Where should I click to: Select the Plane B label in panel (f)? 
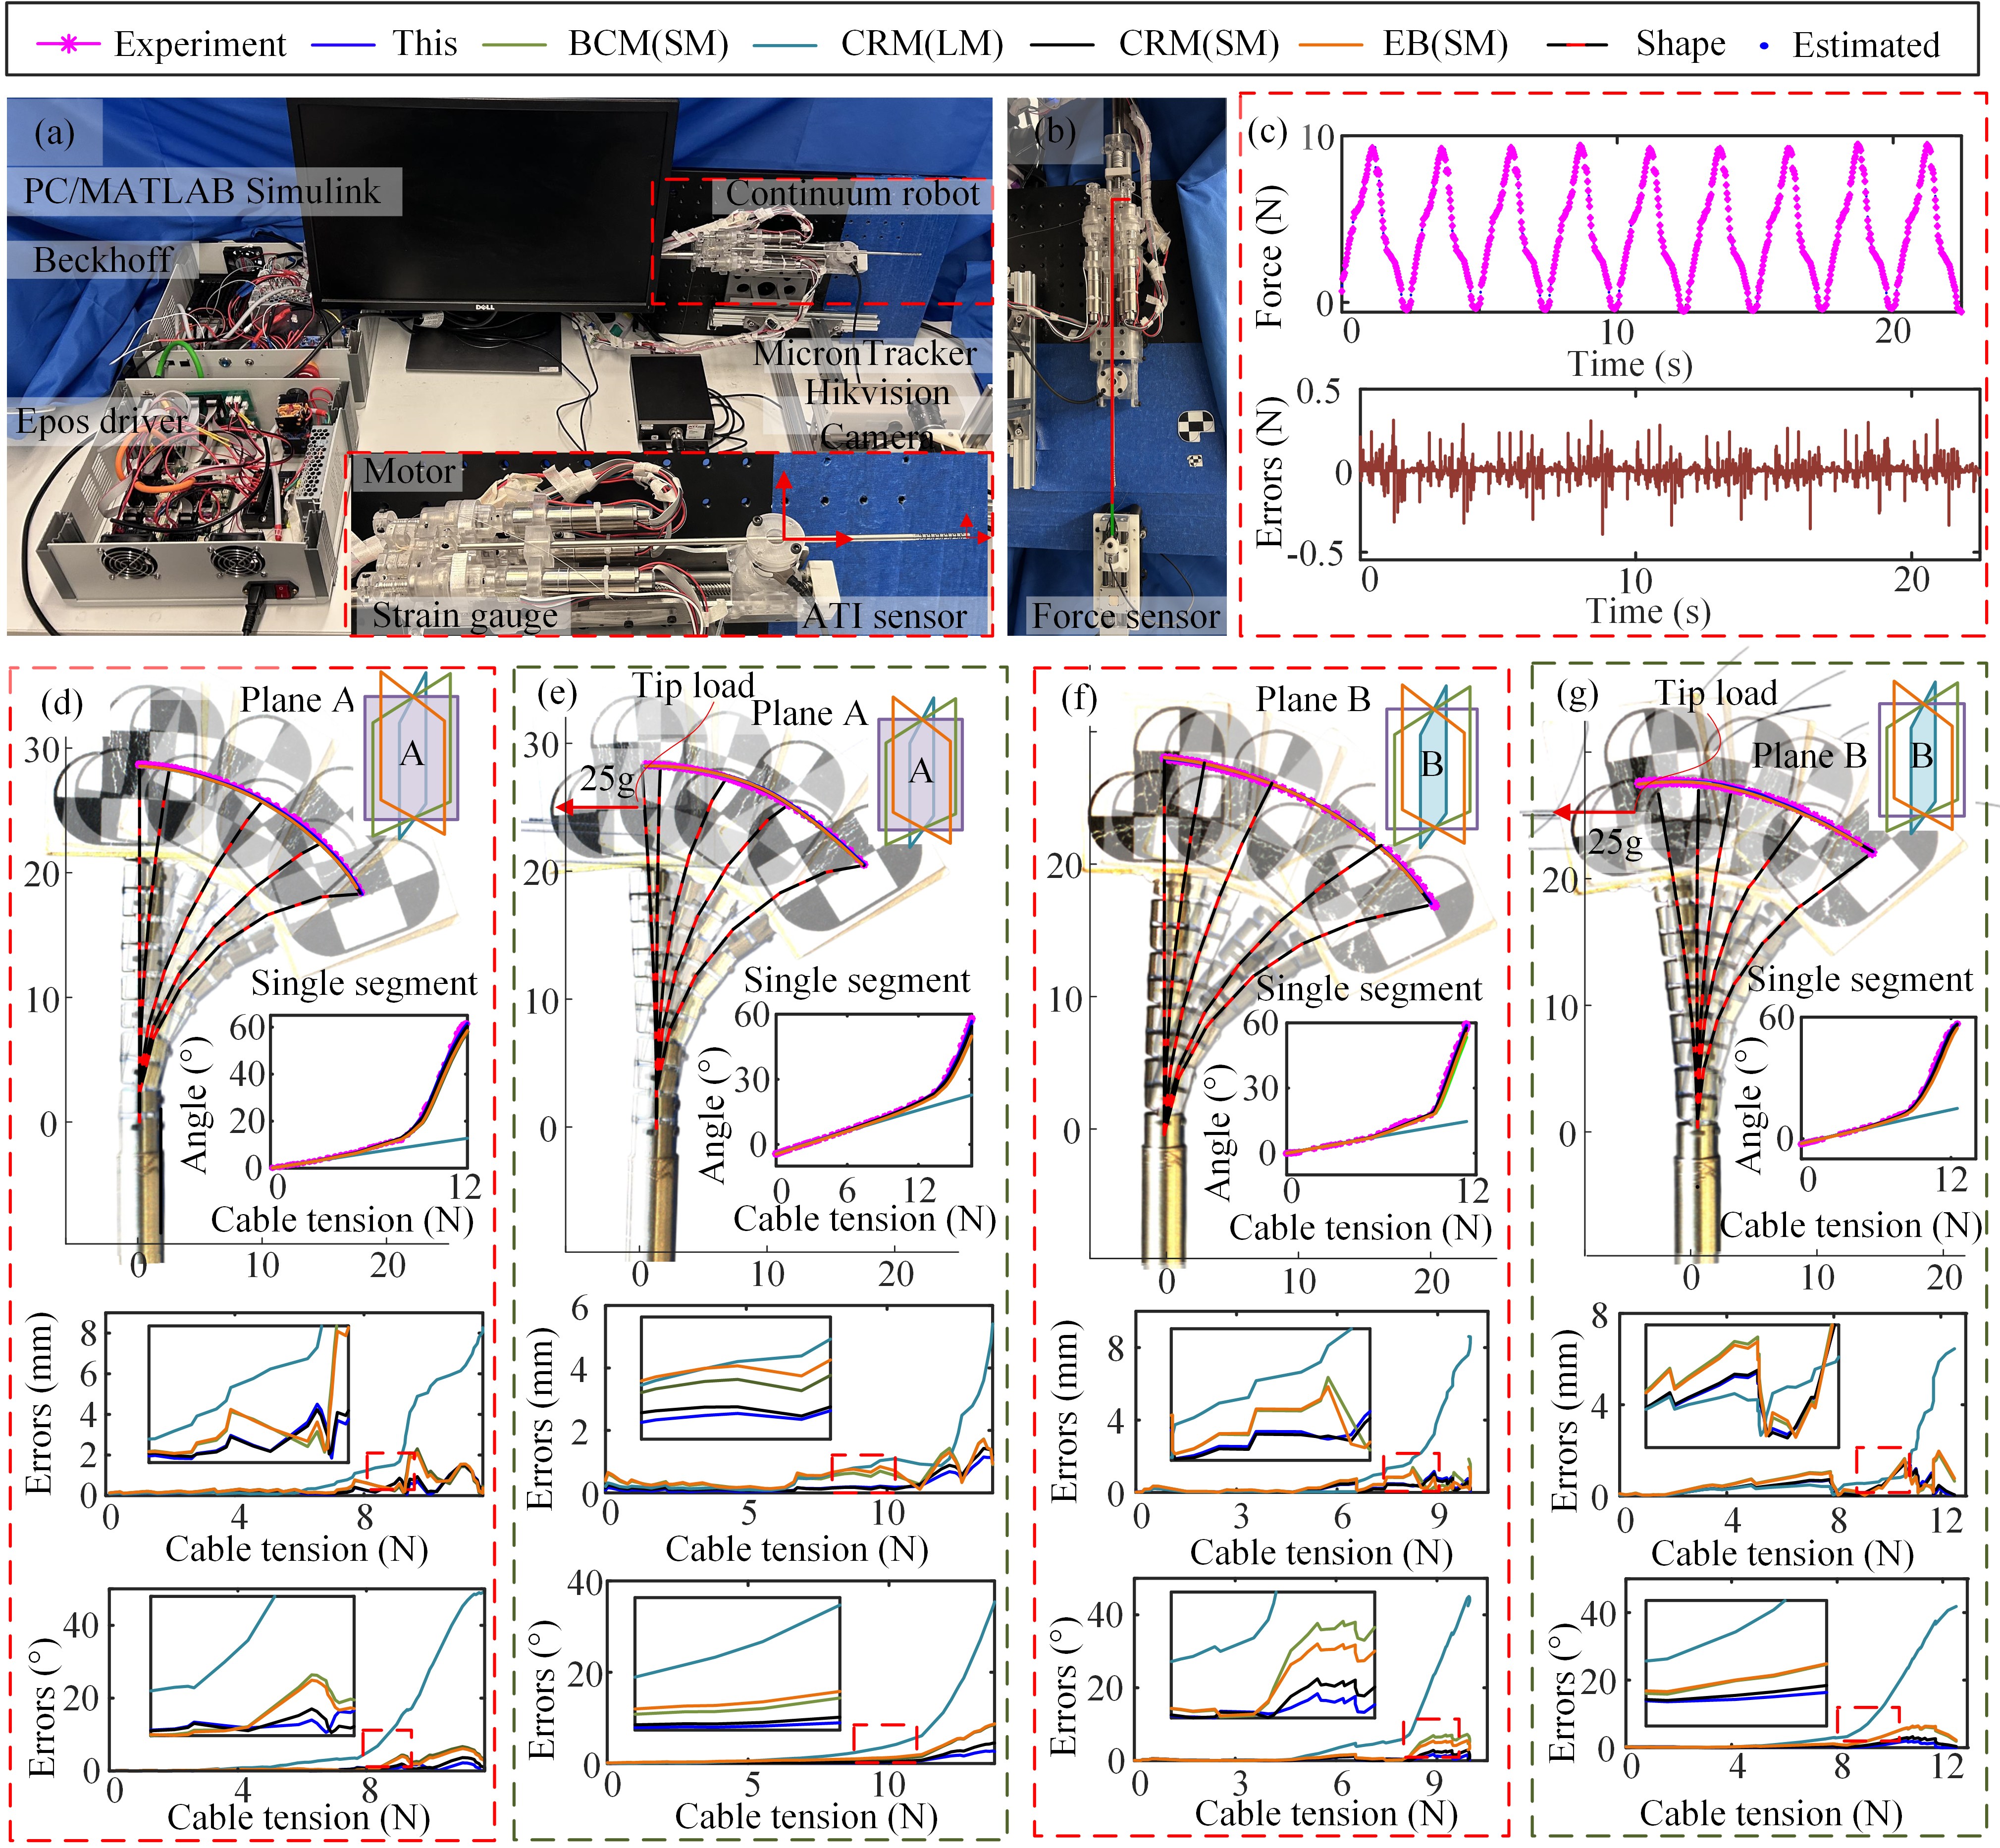pyautogui.click(x=1313, y=700)
